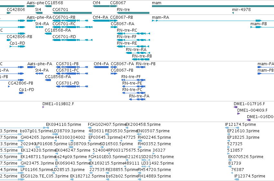
Task: Click the CG18568 gene label
Action: point(54,3)
